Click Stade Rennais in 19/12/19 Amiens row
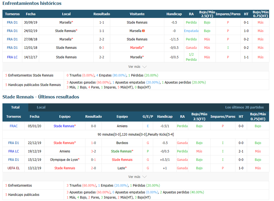The image size is (274, 201). (122, 151)
